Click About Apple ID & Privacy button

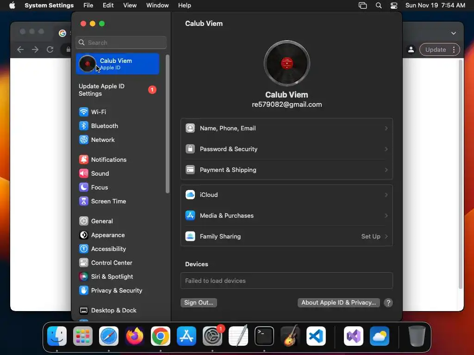[x=338, y=303]
